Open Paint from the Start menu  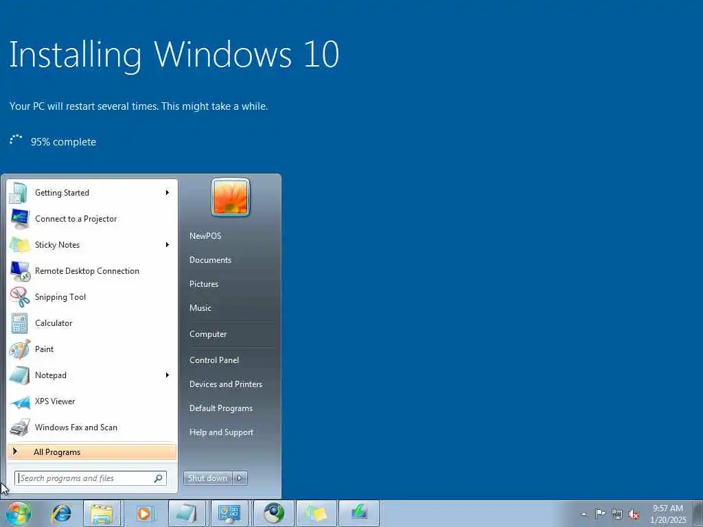(93, 349)
